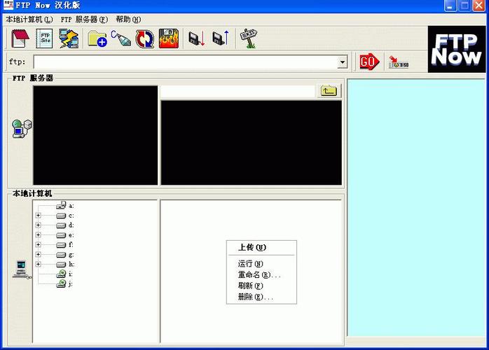Screen dimensions: 489x350
Task: Expand the g: drive node
Action: (38, 254)
